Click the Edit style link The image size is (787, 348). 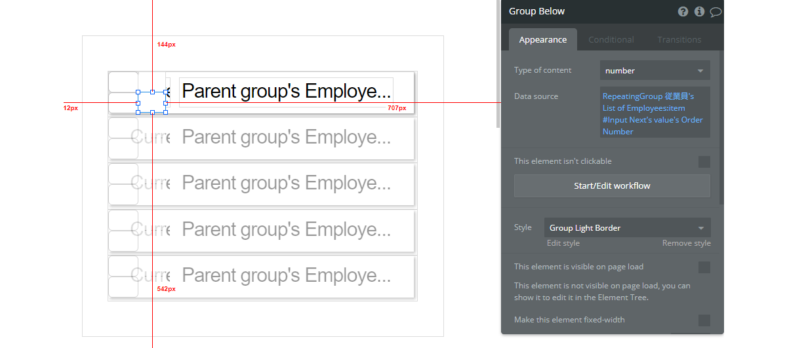(563, 243)
